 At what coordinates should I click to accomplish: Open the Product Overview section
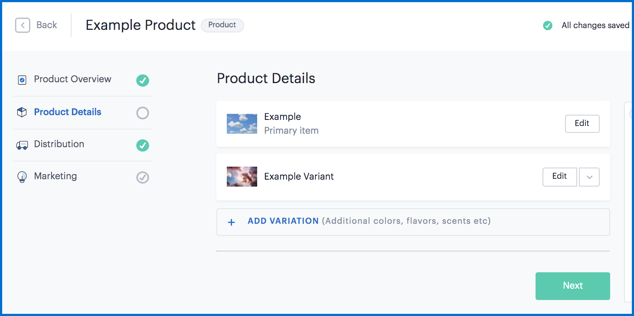pyautogui.click(x=72, y=79)
